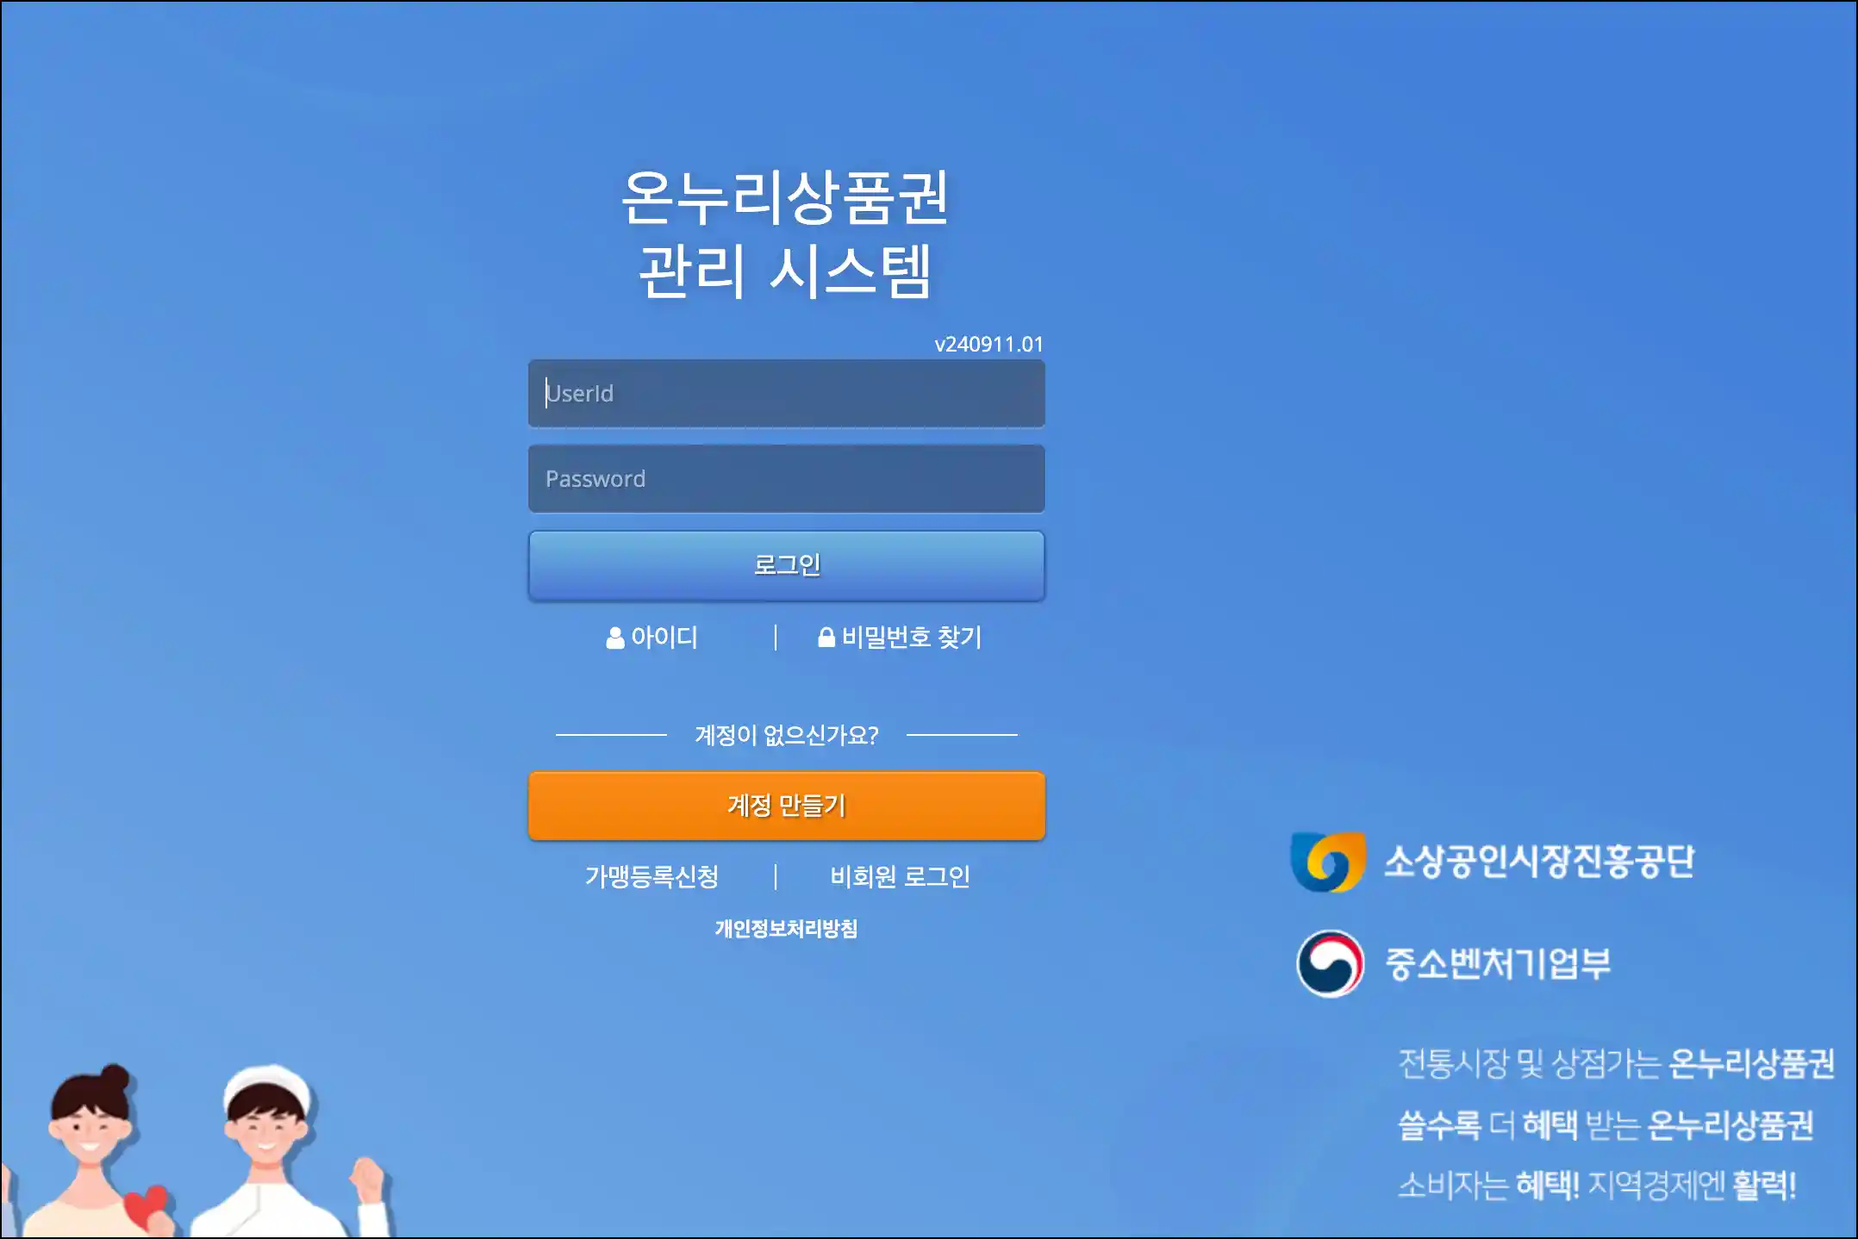Open the 개인정보처리방침 privacy policy link
The width and height of the screenshot is (1858, 1239).
(x=786, y=929)
